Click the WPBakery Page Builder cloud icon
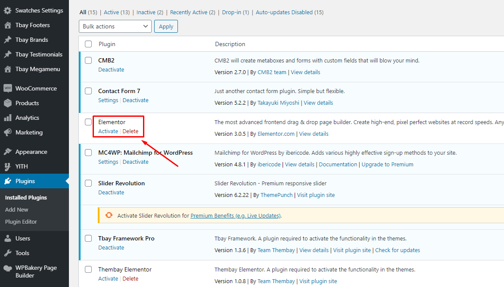The image size is (504, 287). coord(8,268)
